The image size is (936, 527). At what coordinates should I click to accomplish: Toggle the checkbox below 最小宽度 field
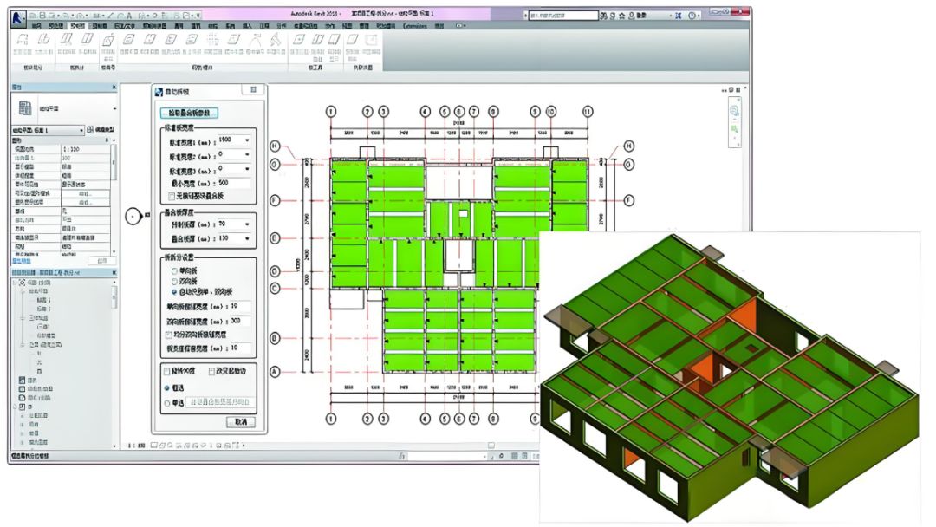[172, 196]
